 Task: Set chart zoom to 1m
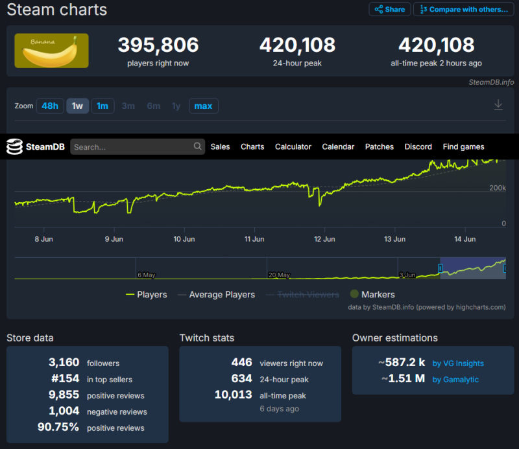tap(103, 106)
